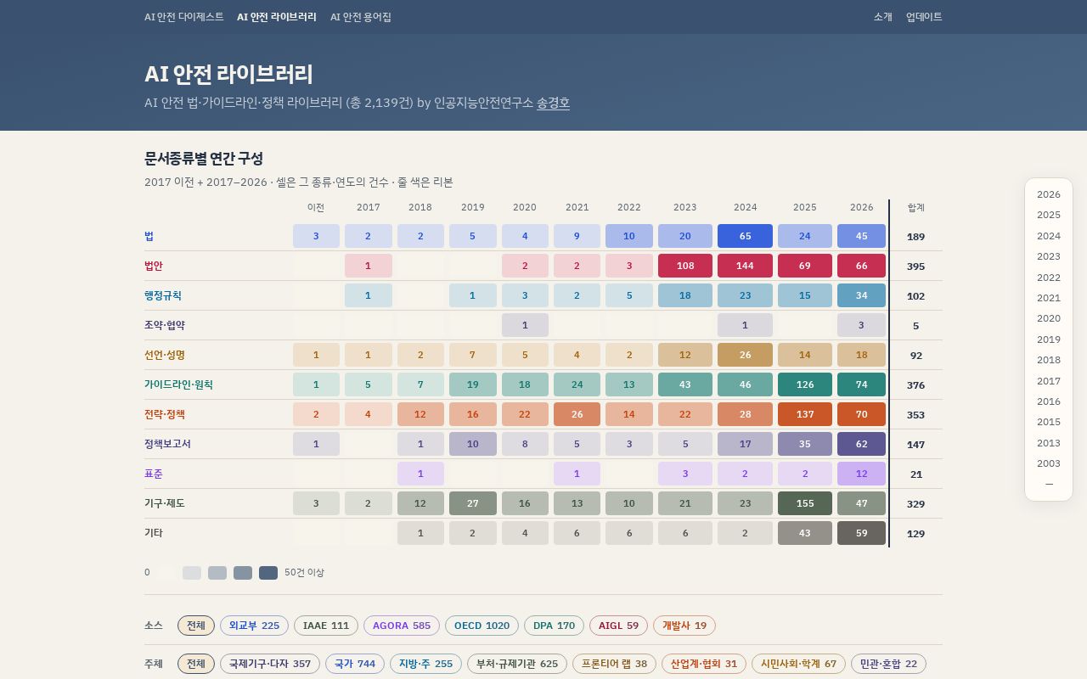Click the 조약·협약 row label
1087x679 pixels.
click(x=165, y=325)
